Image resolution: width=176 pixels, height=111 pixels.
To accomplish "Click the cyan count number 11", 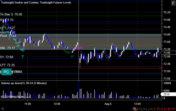I will pyautogui.click(x=18, y=46).
